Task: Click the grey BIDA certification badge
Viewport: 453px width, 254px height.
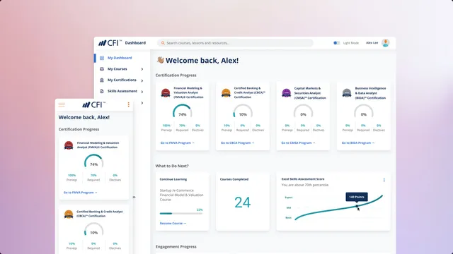Action: pos(347,93)
